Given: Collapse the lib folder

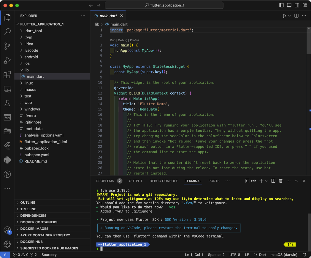Looking at the screenshot, I should pyautogui.click(x=52, y=70).
